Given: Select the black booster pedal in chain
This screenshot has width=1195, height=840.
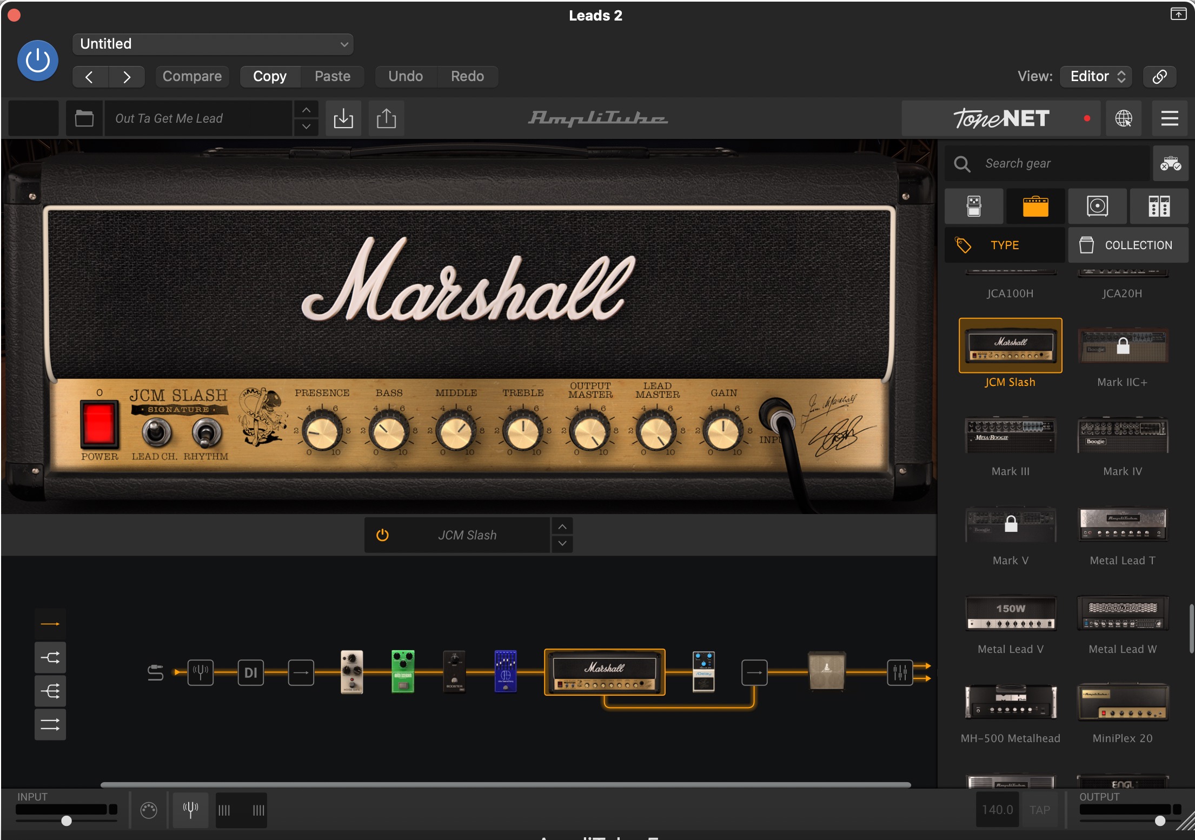Looking at the screenshot, I should tap(454, 671).
